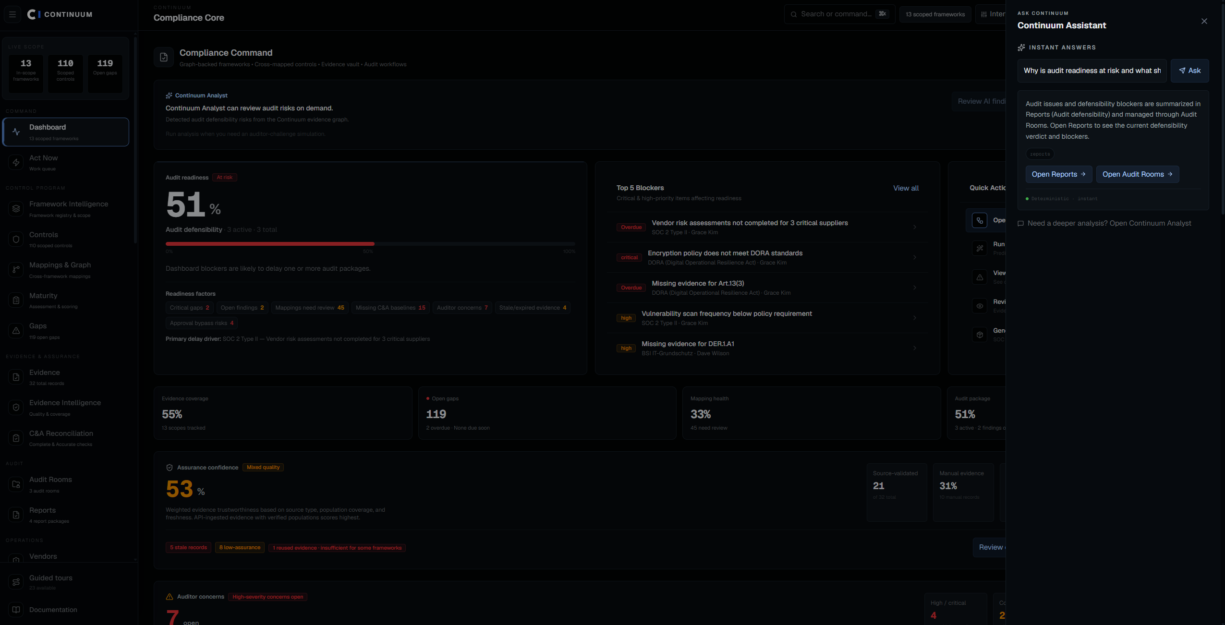Viewport: 1225px width, 625px height.
Task: Click the Guided tours route icon
Action: tap(16, 582)
